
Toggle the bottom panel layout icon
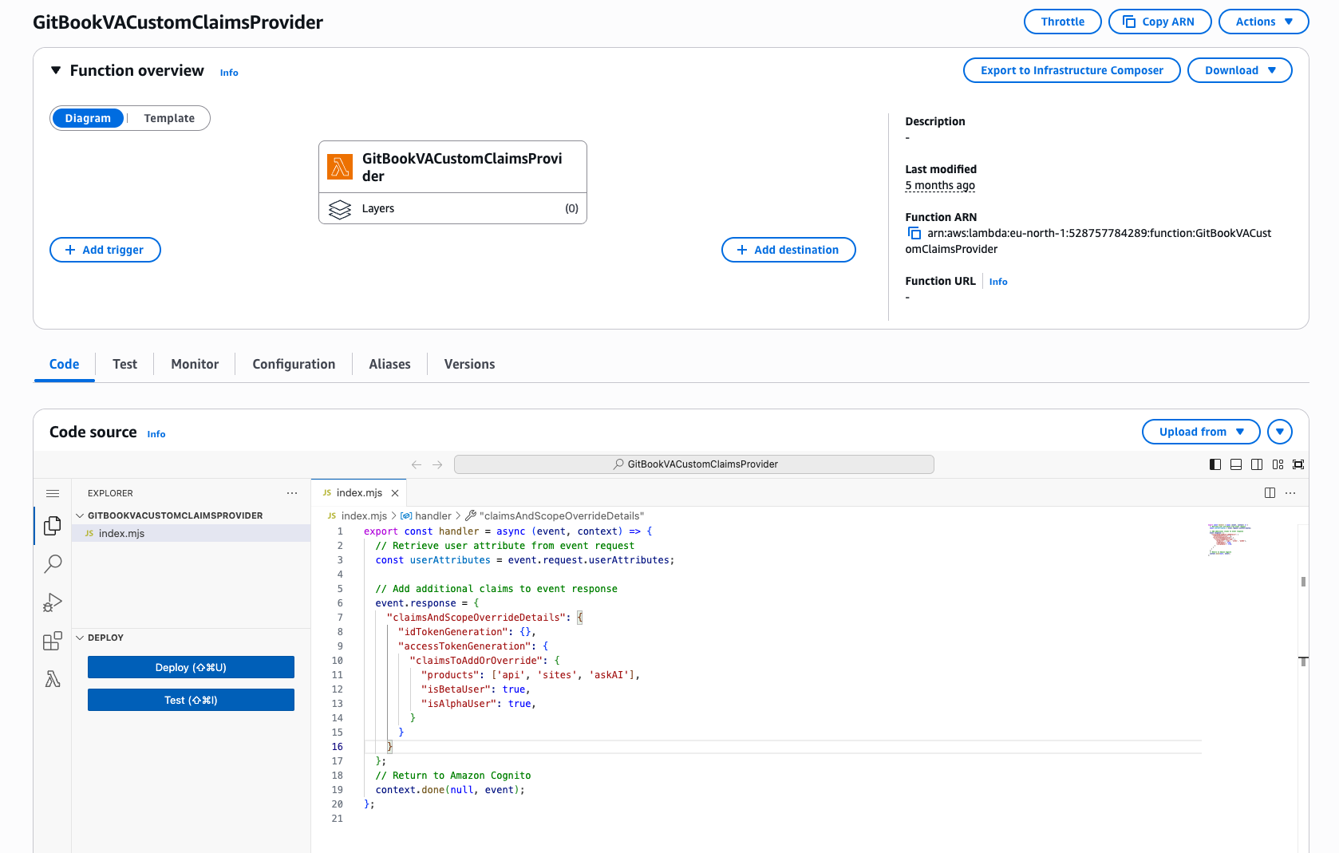point(1236,464)
